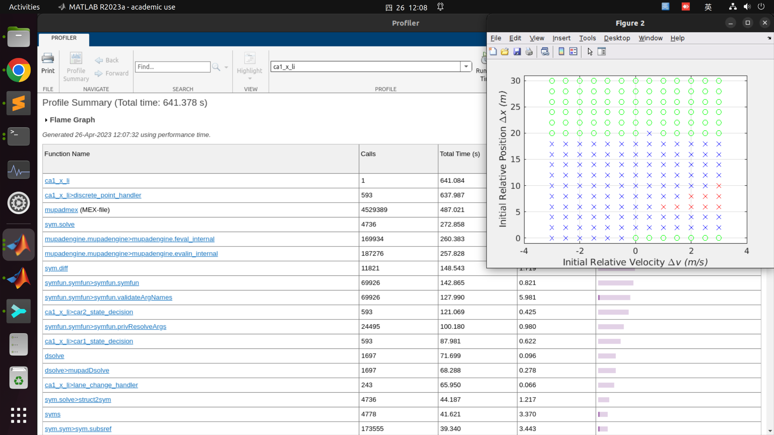
Task: Click New Figure icon in toolbar
Action: point(493,52)
